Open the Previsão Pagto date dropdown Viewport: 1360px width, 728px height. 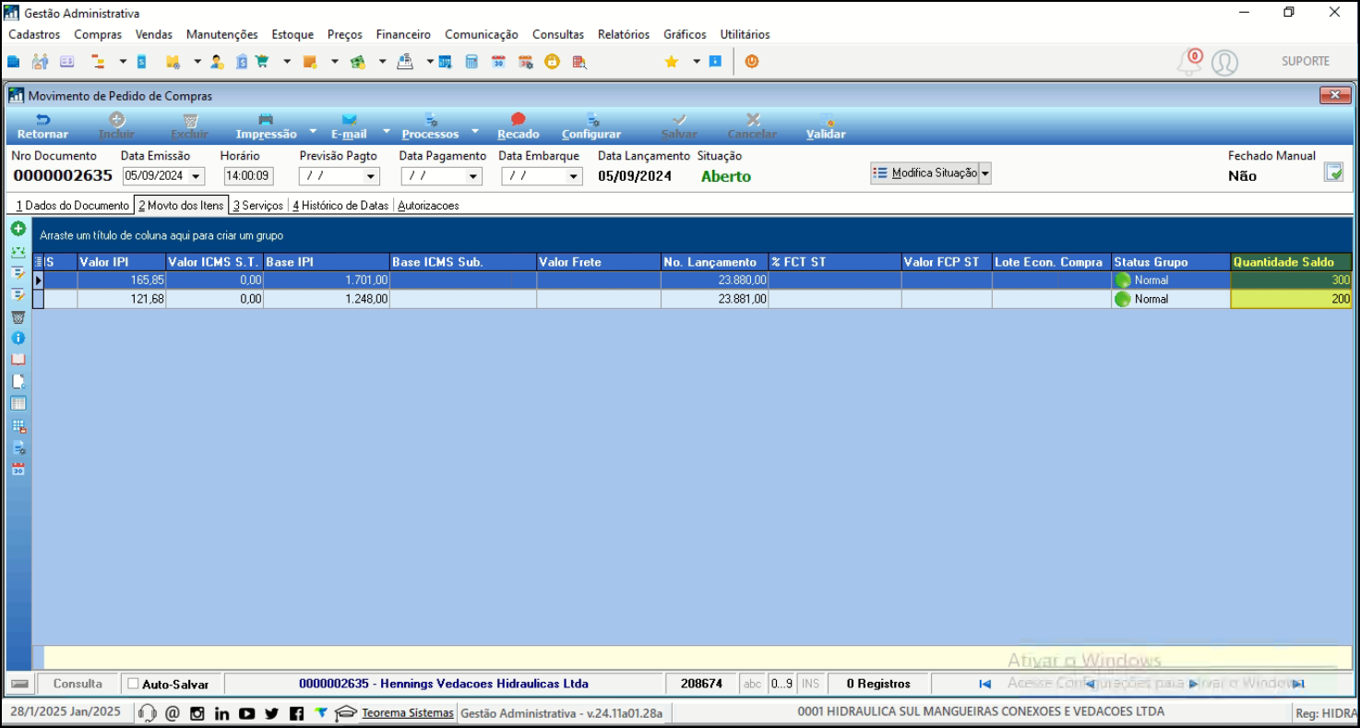(x=372, y=176)
